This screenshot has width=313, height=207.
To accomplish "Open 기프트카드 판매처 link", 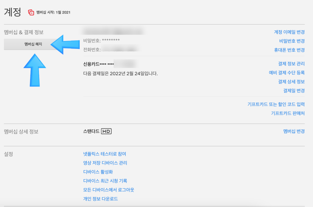I will click(288, 113).
